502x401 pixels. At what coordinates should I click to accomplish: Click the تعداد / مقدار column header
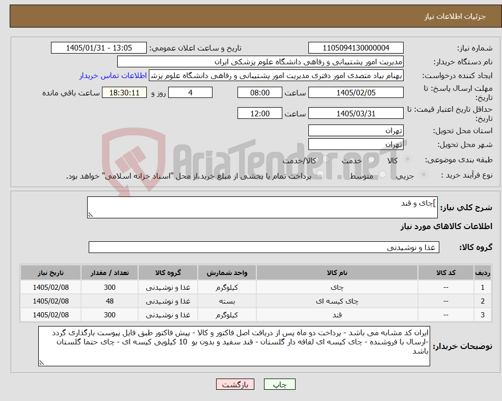(x=110, y=272)
